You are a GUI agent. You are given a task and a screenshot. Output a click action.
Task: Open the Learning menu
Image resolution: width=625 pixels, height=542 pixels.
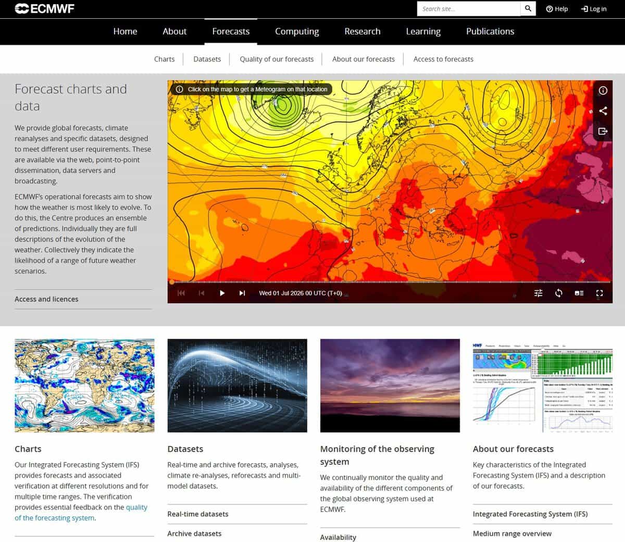(x=423, y=31)
